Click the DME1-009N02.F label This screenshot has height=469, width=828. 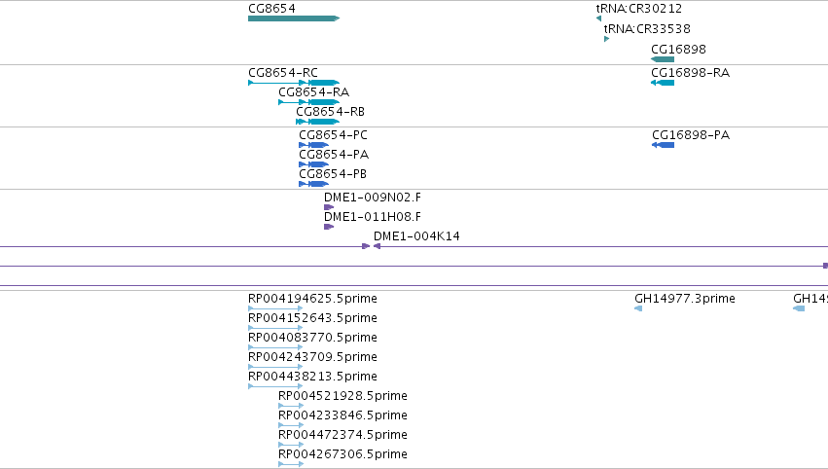[x=373, y=197]
